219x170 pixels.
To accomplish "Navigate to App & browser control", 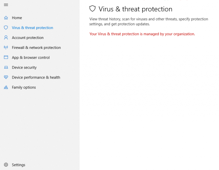I will tap(31, 57).
